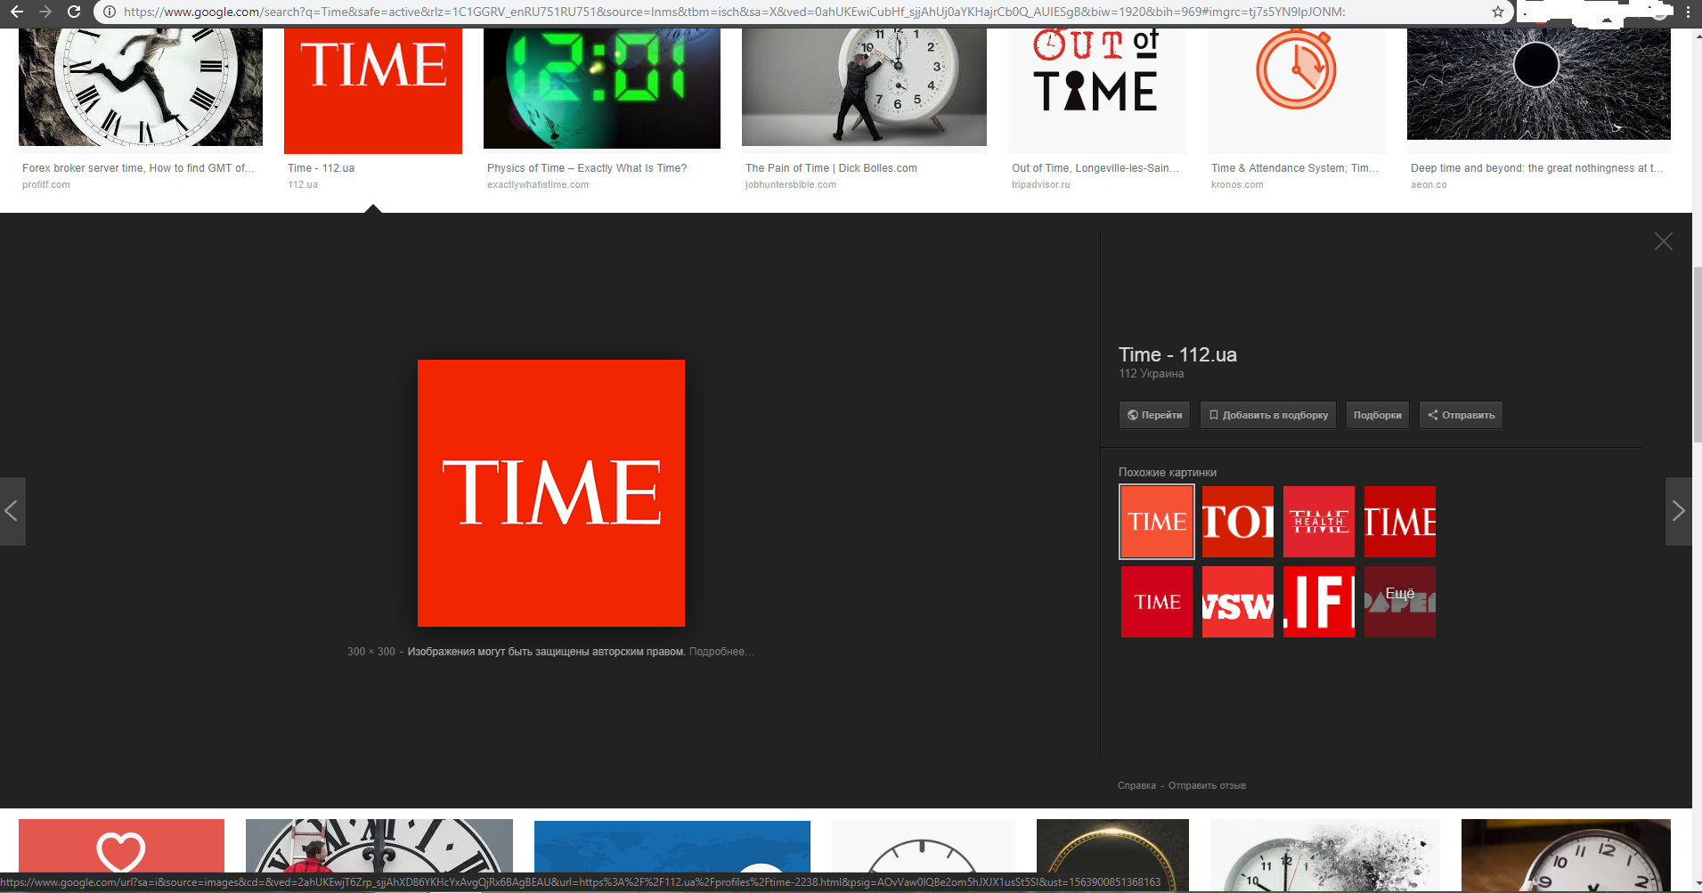Viewport: 1702px width, 893px height.
Task: Close the image preview panel
Action: click(x=1663, y=241)
